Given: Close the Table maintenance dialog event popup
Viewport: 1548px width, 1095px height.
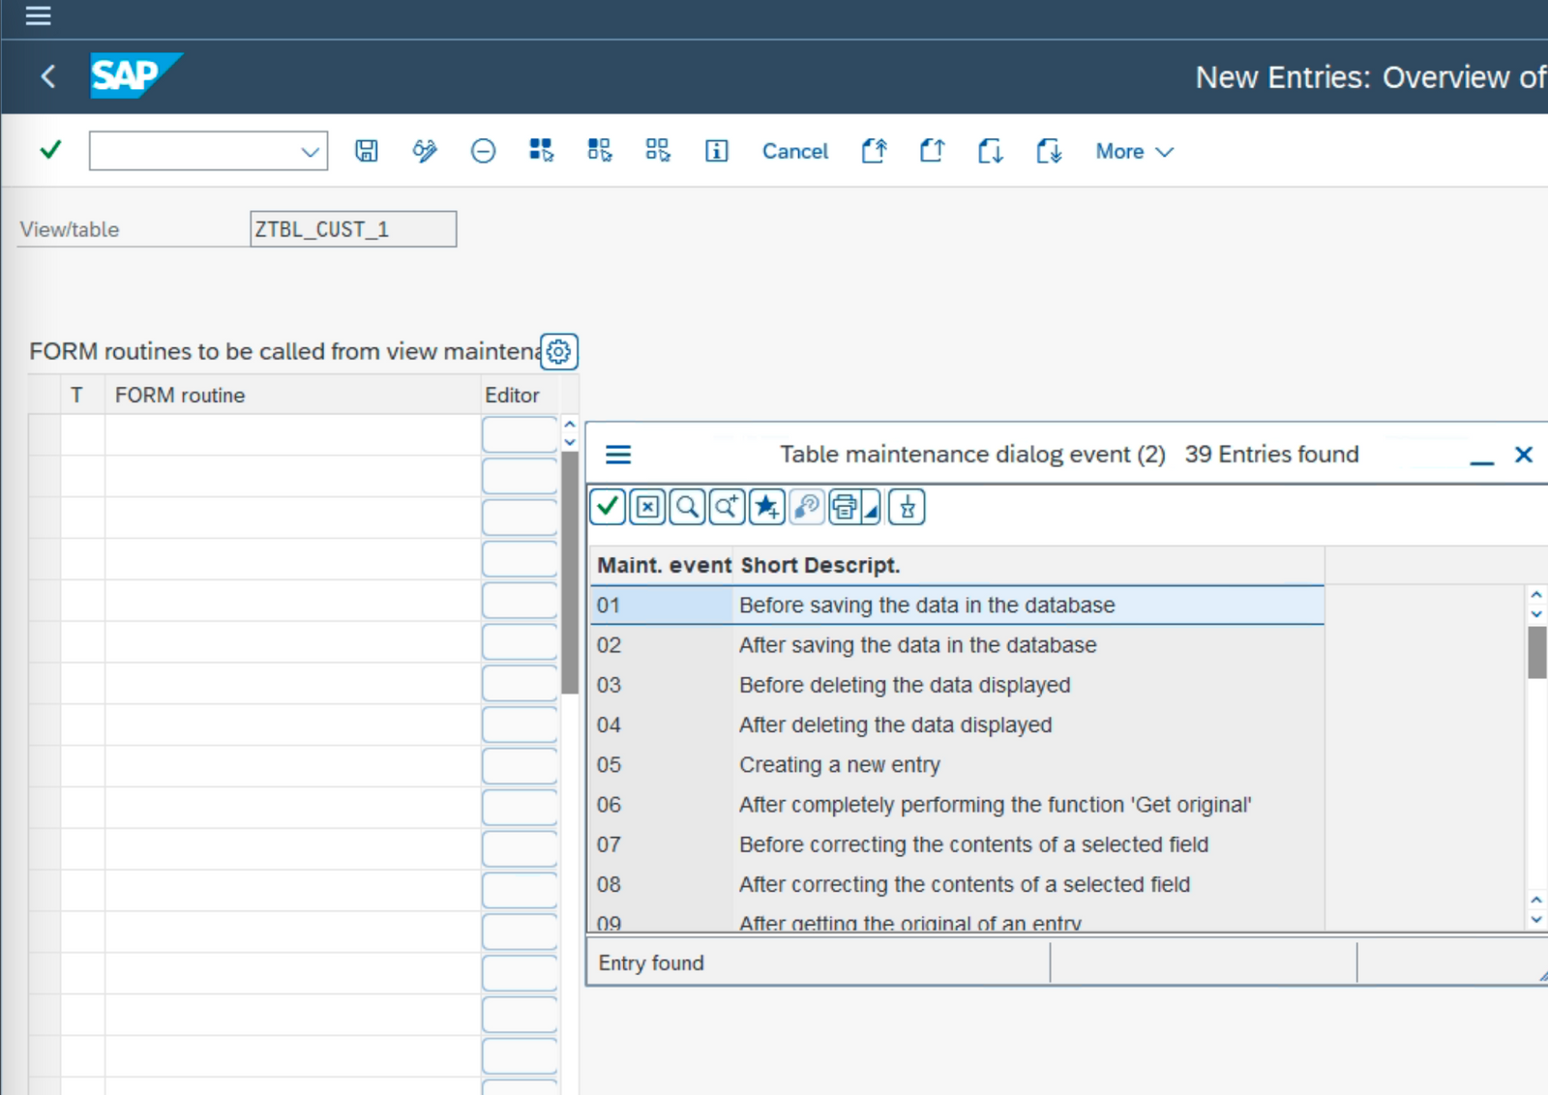Looking at the screenshot, I should [1524, 455].
